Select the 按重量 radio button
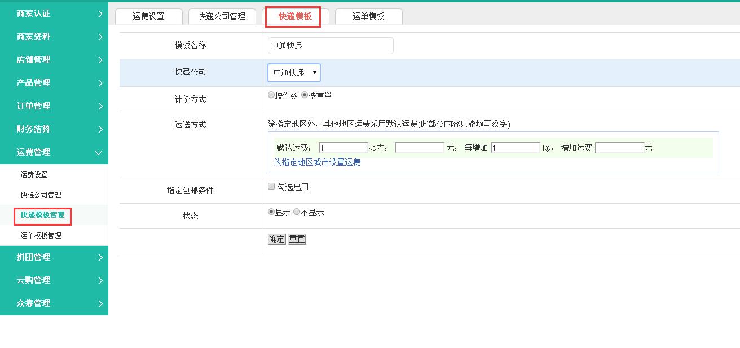The width and height of the screenshot is (740, 348). [x=305, y=95]
